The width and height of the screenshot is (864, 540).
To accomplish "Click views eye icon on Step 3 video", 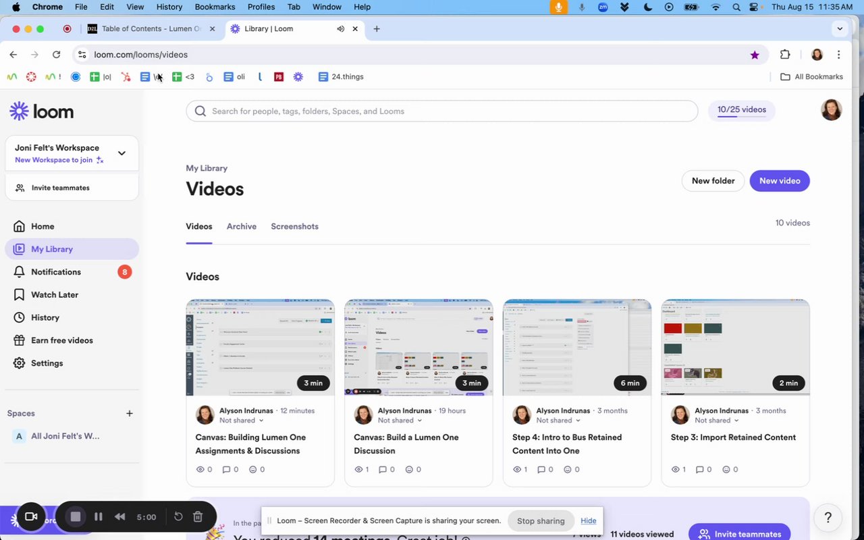I will coord(676,469).
